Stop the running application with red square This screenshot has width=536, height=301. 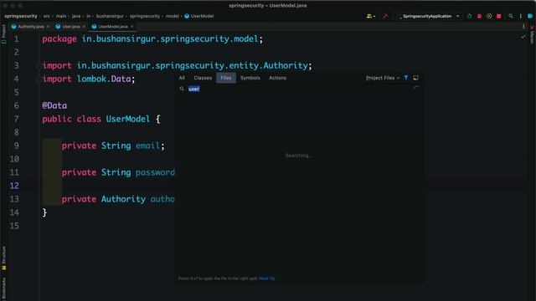499,16
